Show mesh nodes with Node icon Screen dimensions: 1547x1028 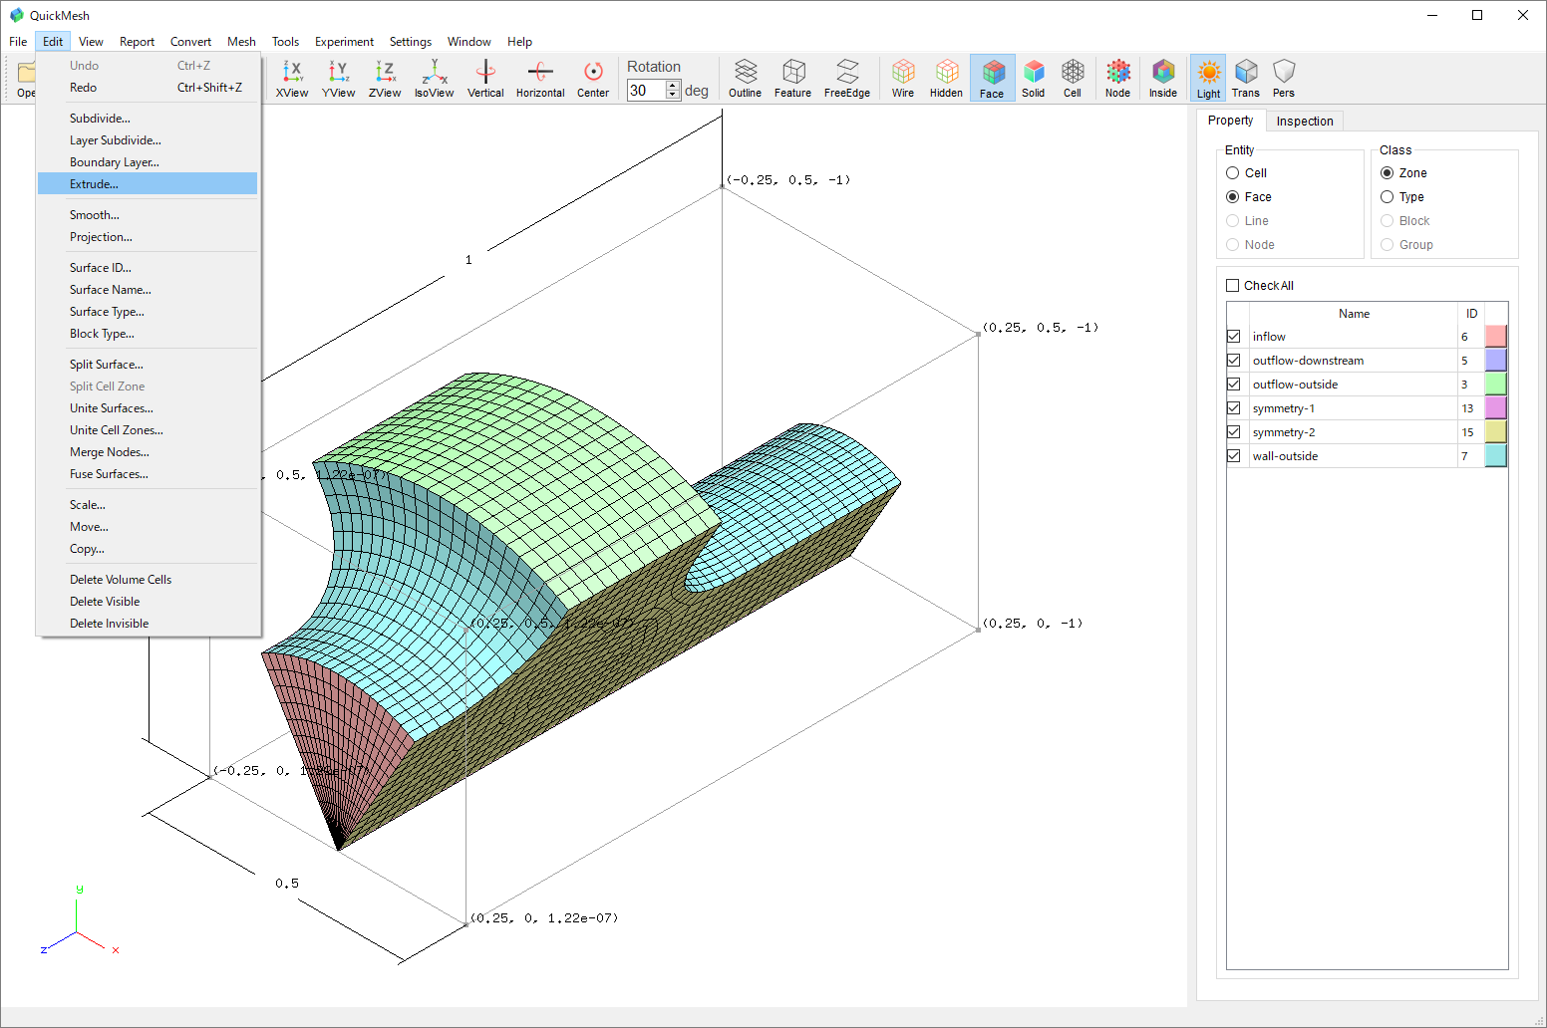click(1117, 78)
